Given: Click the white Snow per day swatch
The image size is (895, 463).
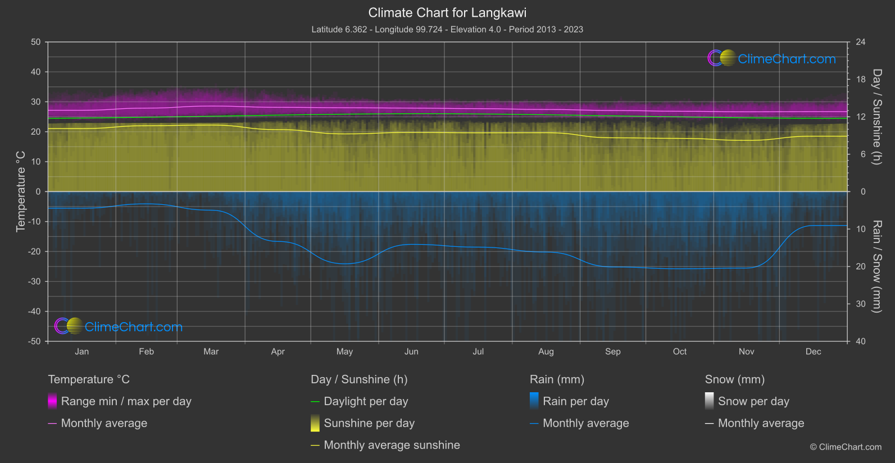Looking at the screenshot, I should coord(710,401).
